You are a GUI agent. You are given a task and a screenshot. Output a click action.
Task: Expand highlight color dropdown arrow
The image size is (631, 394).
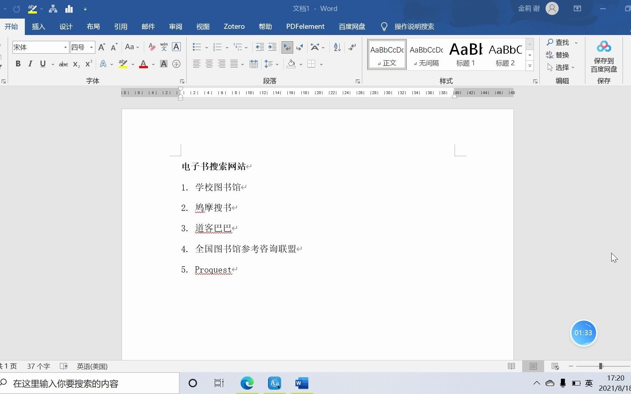[x=133, y=64]
